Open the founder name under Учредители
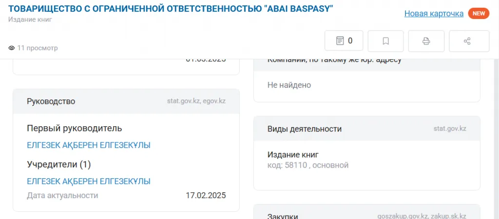Viewport: 499px width, 219px height. 88,181
